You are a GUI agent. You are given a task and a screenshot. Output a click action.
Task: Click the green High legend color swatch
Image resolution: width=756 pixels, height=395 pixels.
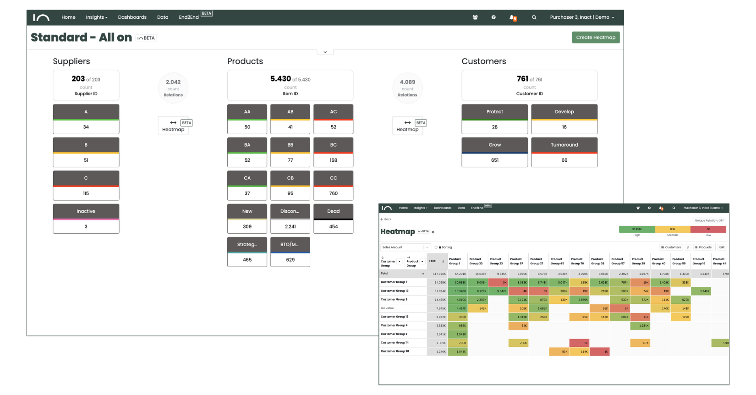636,229
